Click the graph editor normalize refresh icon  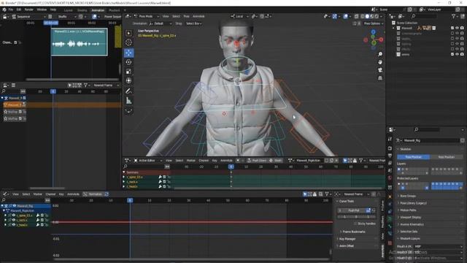[107, 194]
